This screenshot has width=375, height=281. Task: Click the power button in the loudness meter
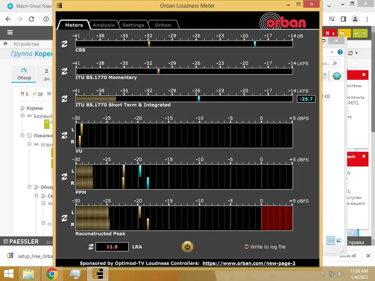tap(187, 247)
